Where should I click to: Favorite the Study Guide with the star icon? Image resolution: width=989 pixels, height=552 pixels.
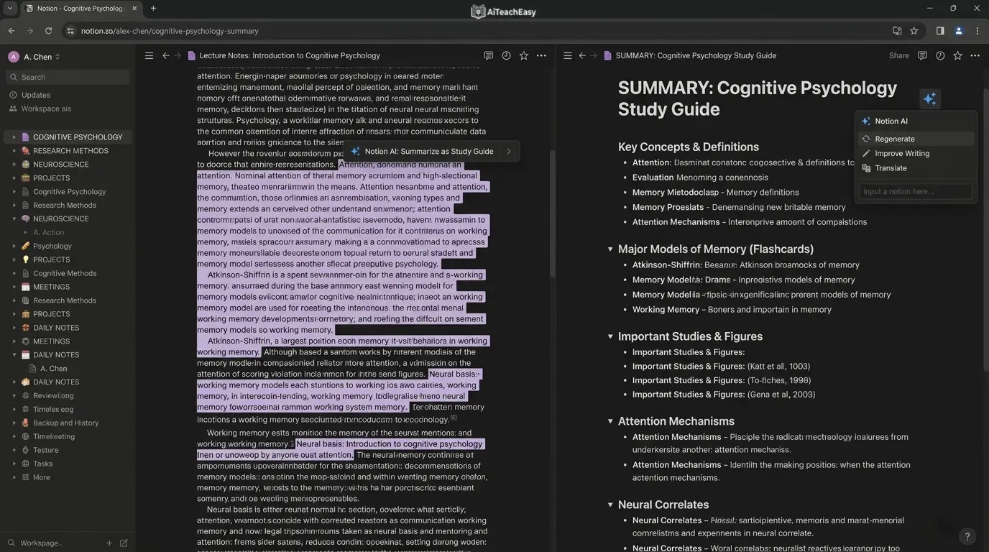(x=957, y=55)
